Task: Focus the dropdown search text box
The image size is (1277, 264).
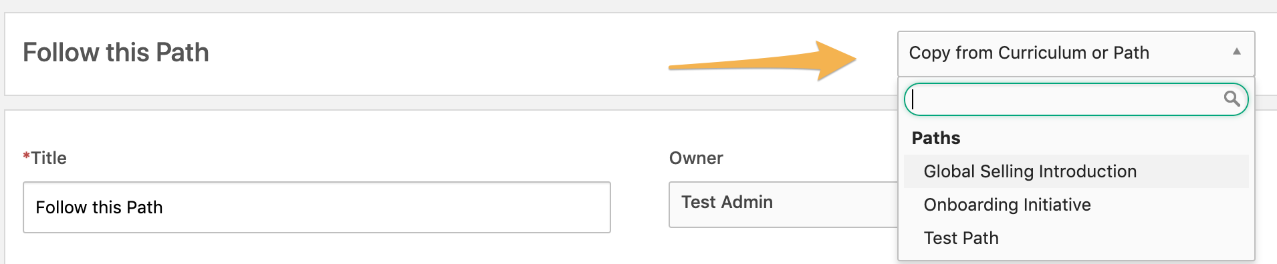Action: (x=1076, y=99)
